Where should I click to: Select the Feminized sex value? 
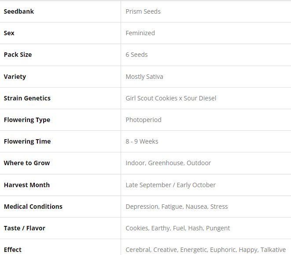point(140,33)
